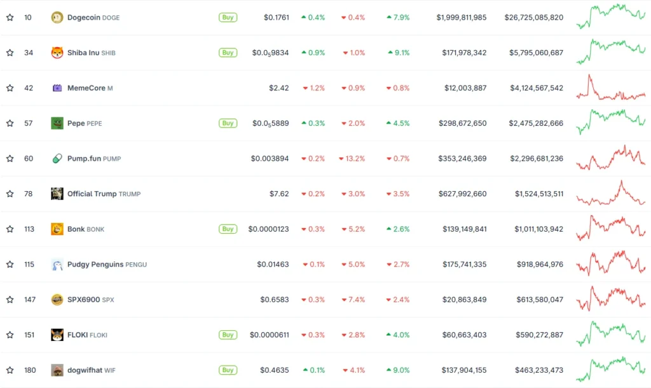This screenshot has width=651, height=388.
Task: Click Official Trump volume $627,992,660
Action: (x=463, y=194)
